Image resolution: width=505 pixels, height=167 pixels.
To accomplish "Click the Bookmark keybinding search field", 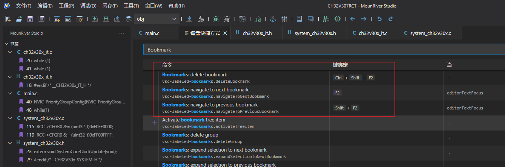I will [x=324, y=50].
